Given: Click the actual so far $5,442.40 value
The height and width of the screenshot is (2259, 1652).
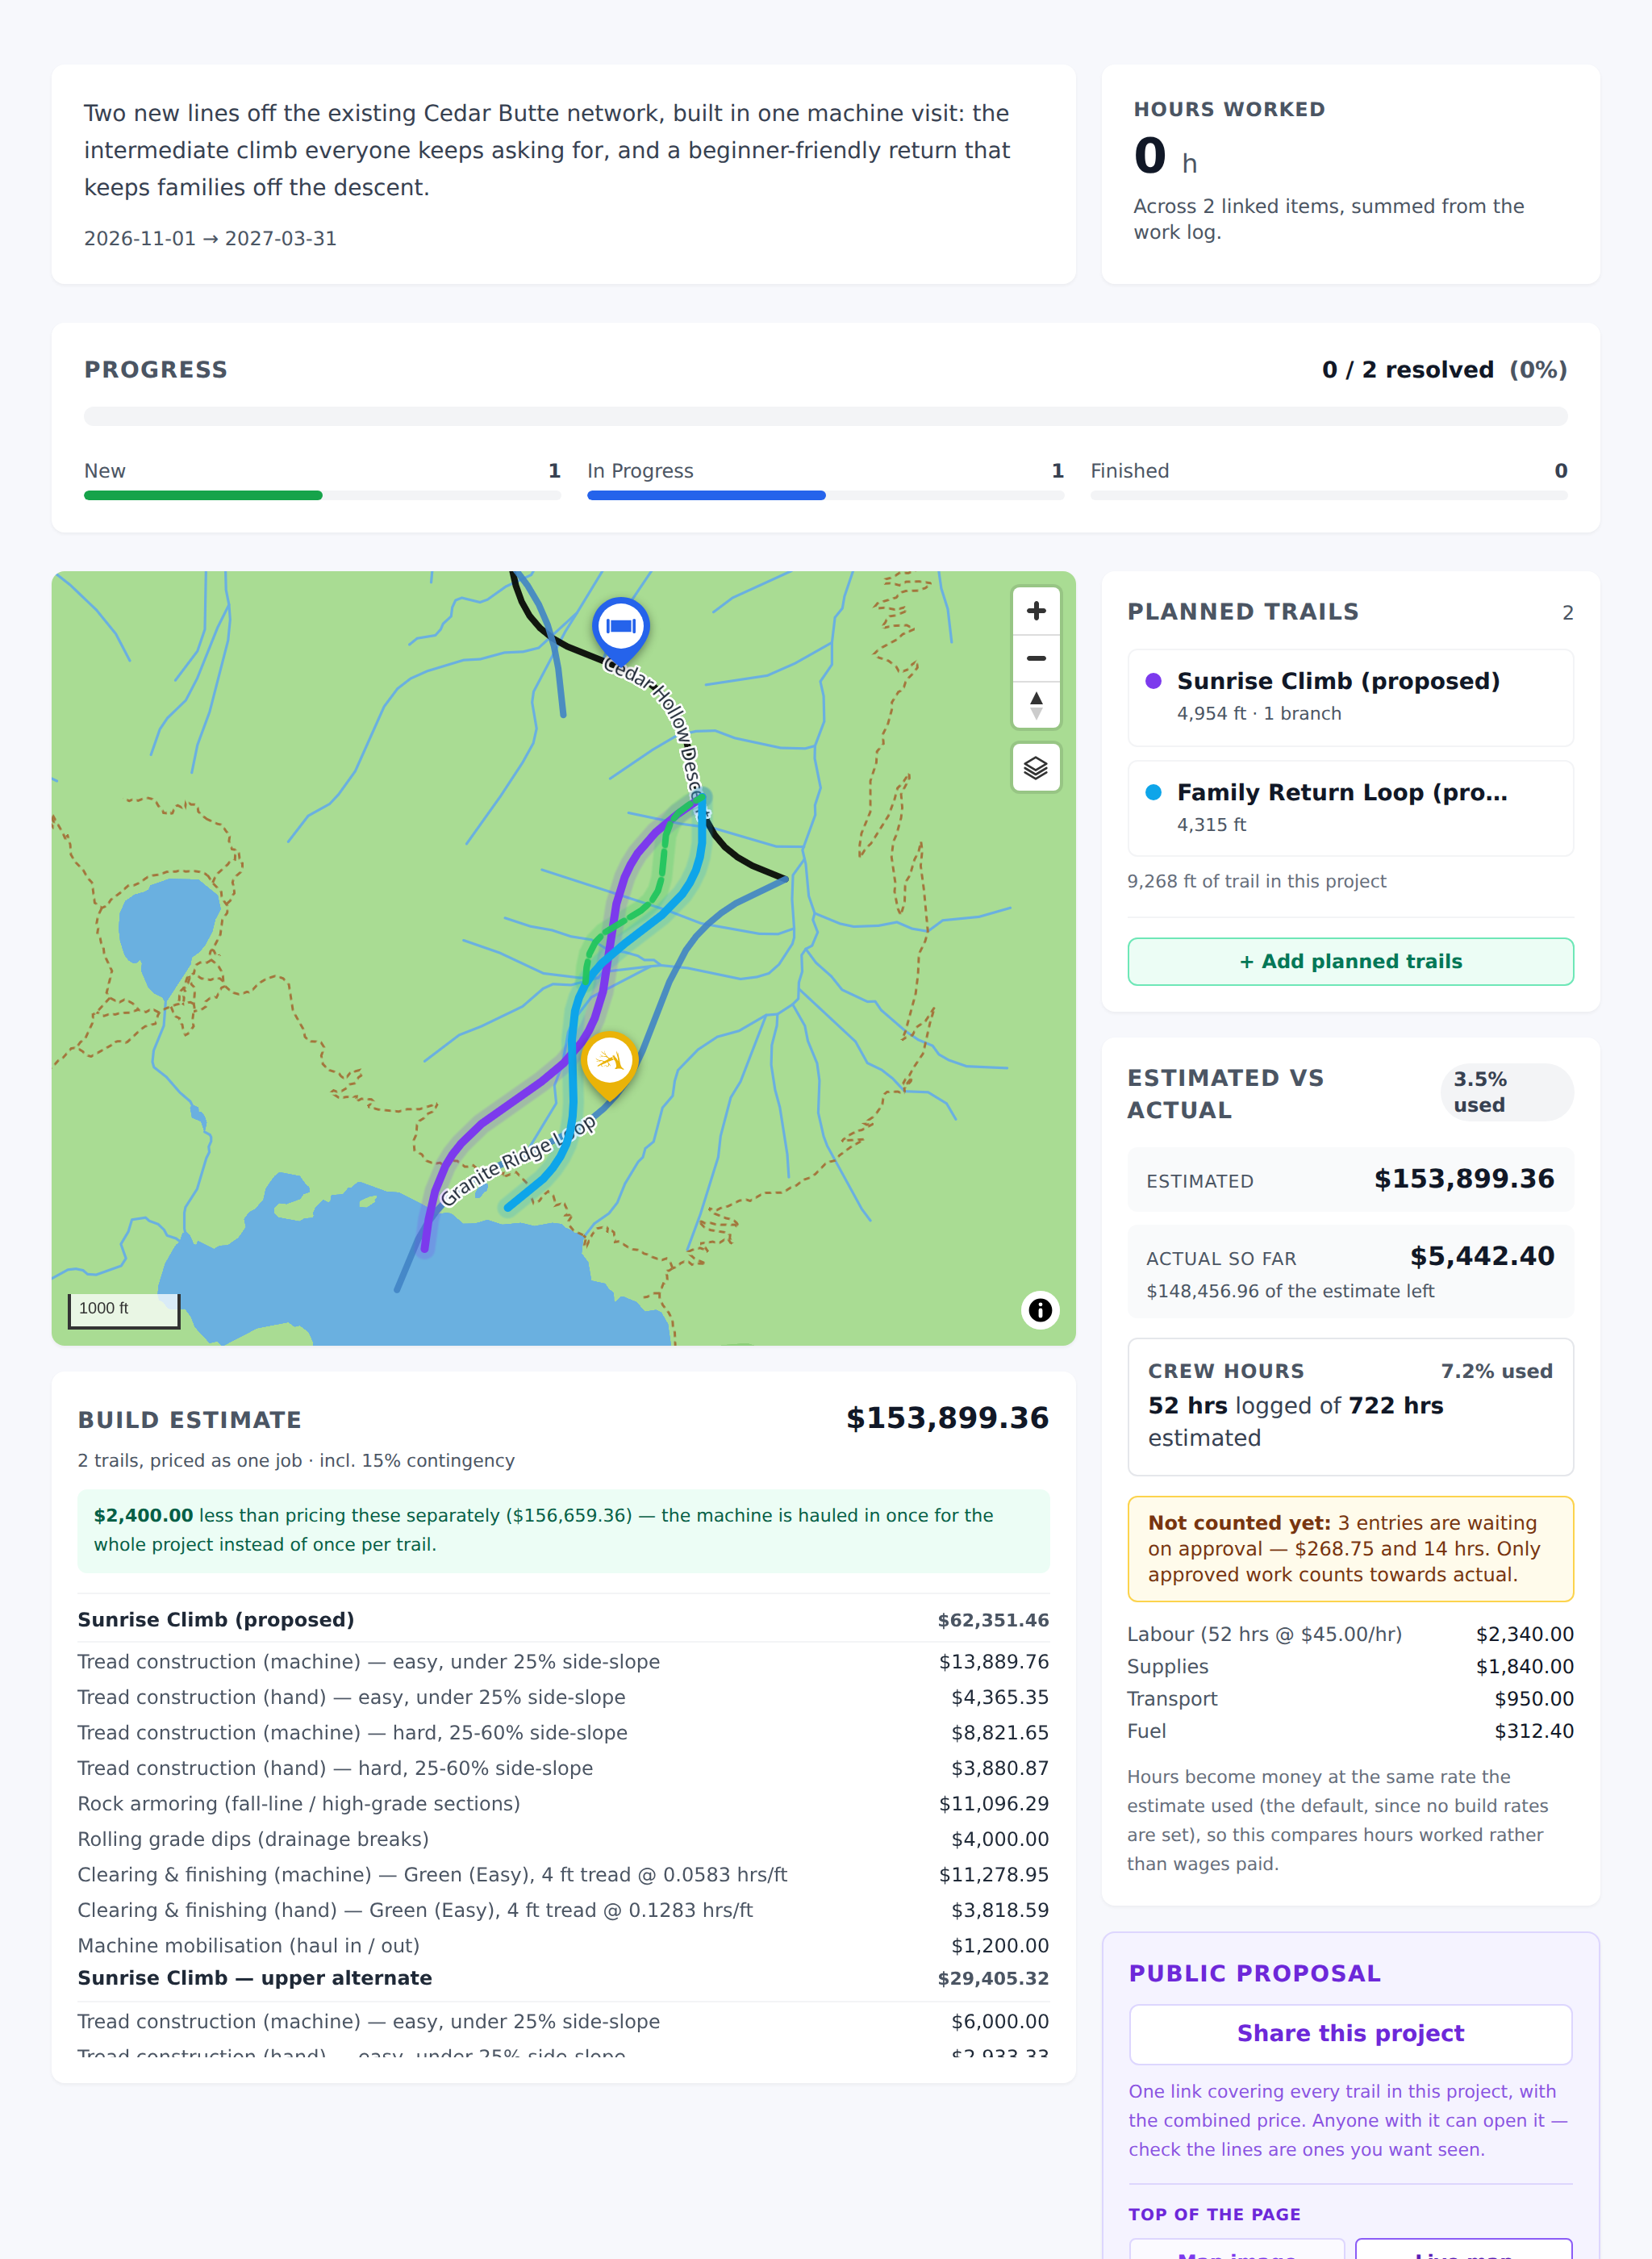Looking at the screenshot, I should point(1482,1256).
